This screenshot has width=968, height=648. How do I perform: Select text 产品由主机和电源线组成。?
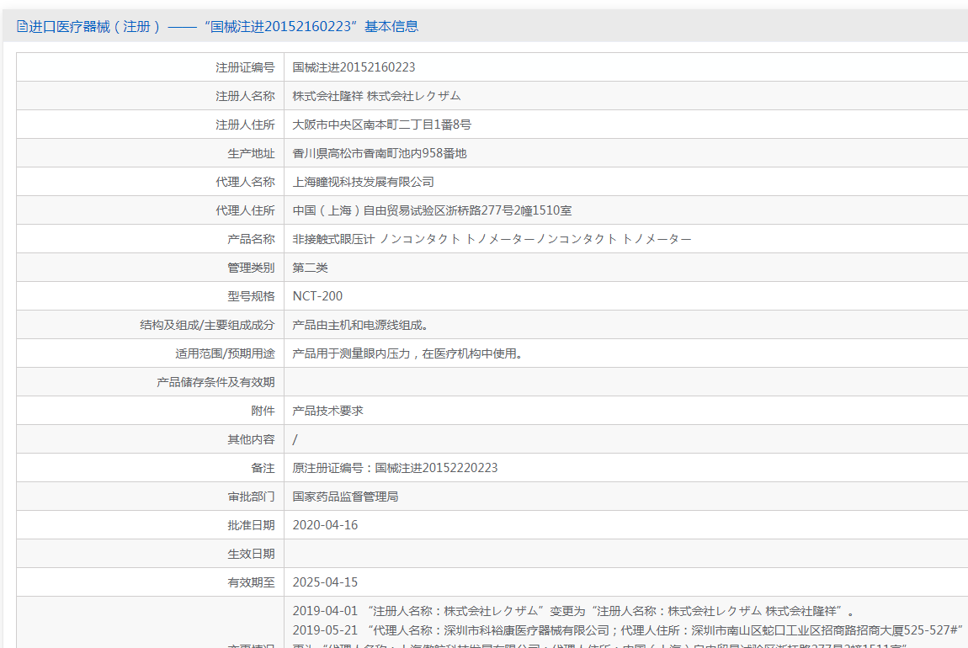(360, 325)
